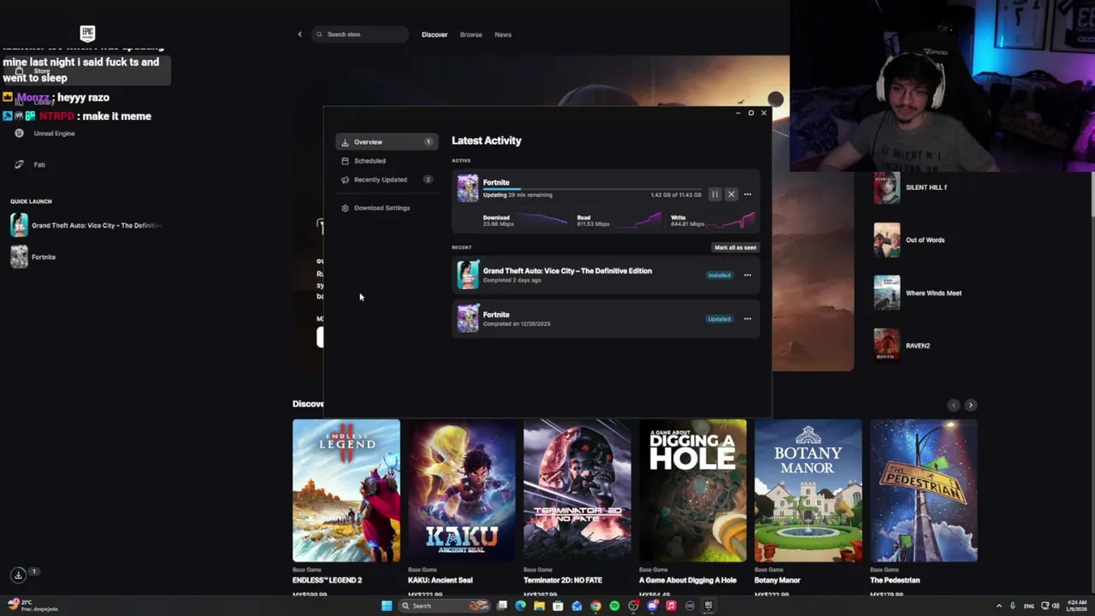Screen dimensions: 1095x616
Task: Open Task View from taskbar
Action: pyautogui.click(x=501, y=606)
